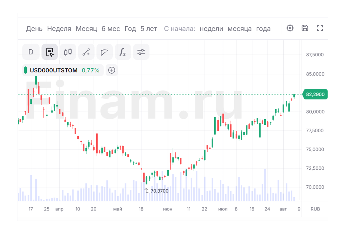
Task: Save the chart with floppy icon
Action: point(305,28)
